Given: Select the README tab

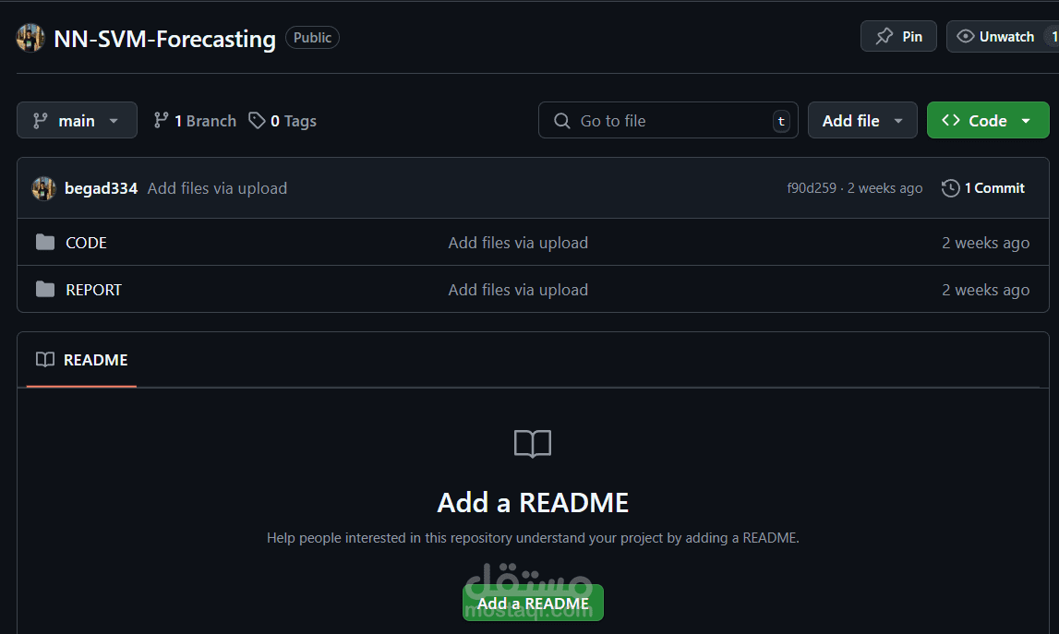Looking at the screenshot, I should (x=82, y=360).
